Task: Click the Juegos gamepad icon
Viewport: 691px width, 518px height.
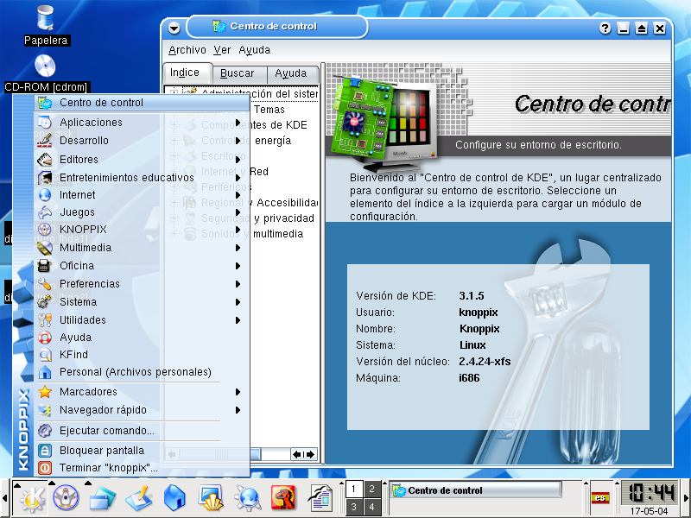Action: [x=45, y=212]
